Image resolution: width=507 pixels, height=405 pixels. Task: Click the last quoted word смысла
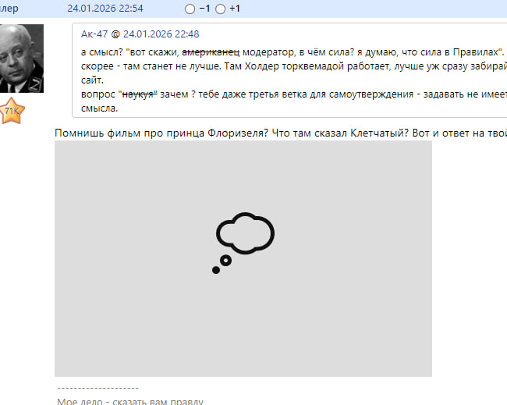pyautogui.click(x=99, y=108)
